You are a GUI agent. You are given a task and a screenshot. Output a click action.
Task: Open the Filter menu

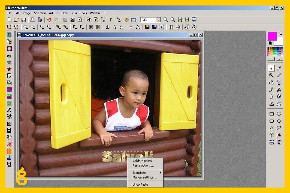(x=64, y=13)
